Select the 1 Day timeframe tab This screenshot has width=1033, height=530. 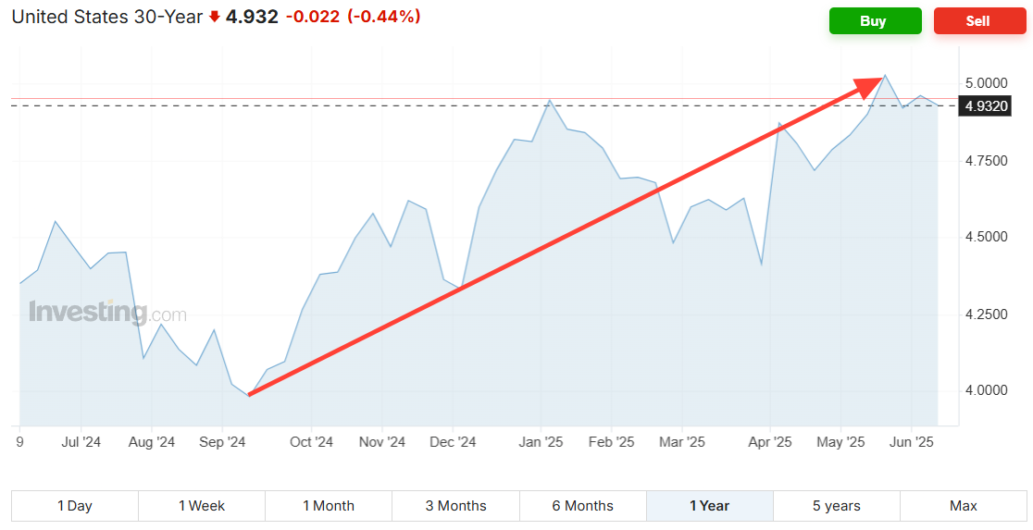75,506
